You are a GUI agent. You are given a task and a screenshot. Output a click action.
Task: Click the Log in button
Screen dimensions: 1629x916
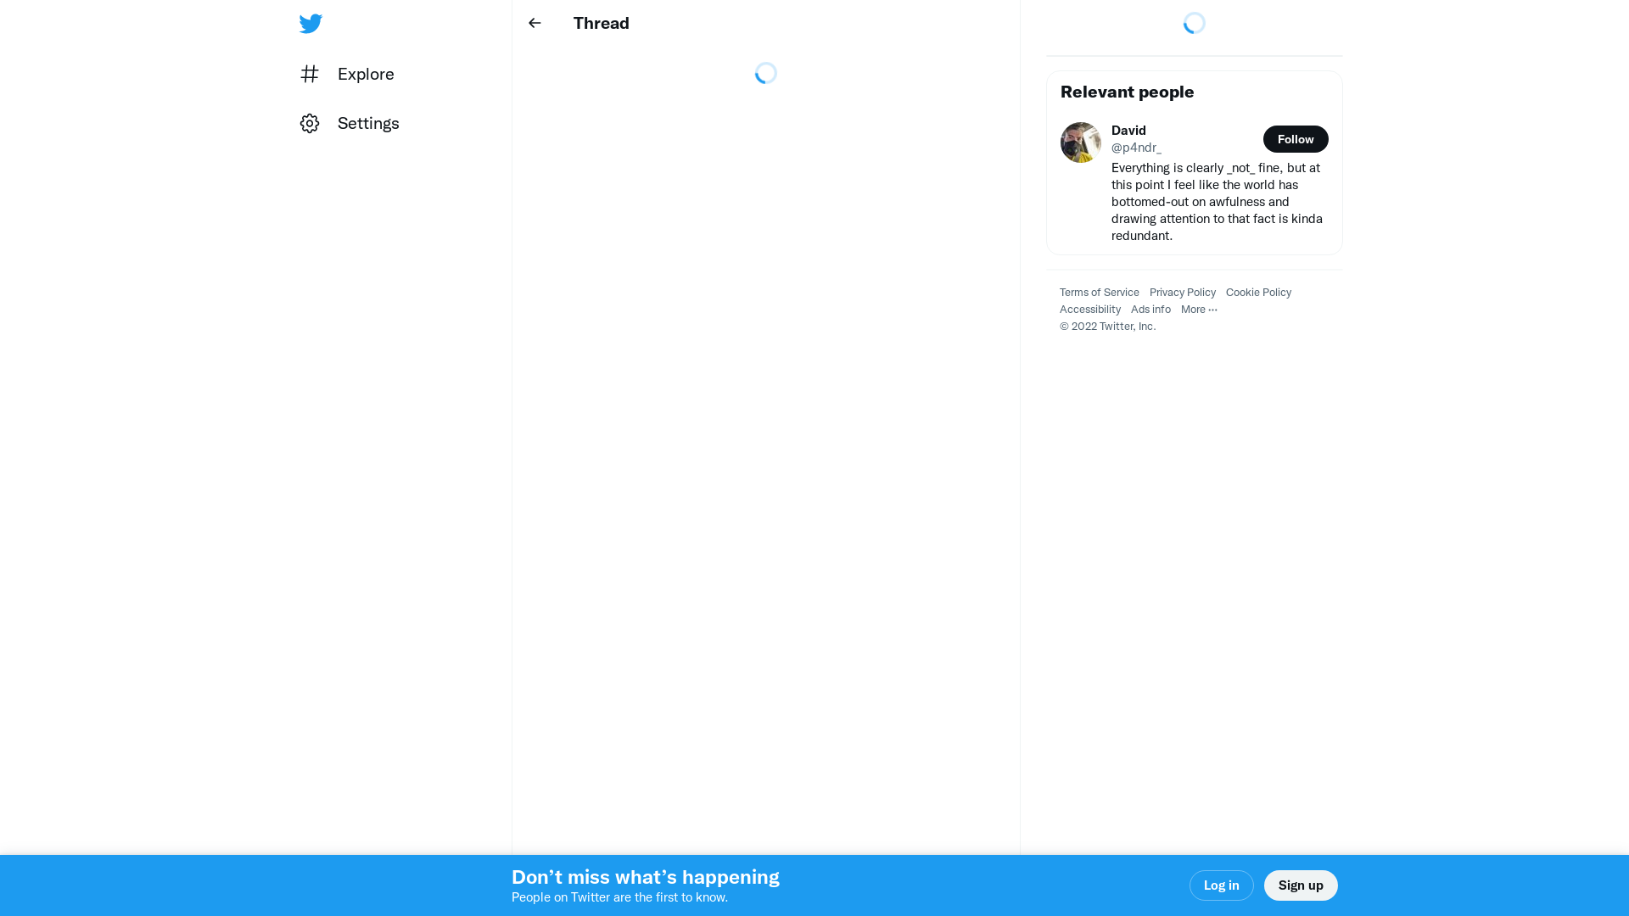[x=1221, y=885]
